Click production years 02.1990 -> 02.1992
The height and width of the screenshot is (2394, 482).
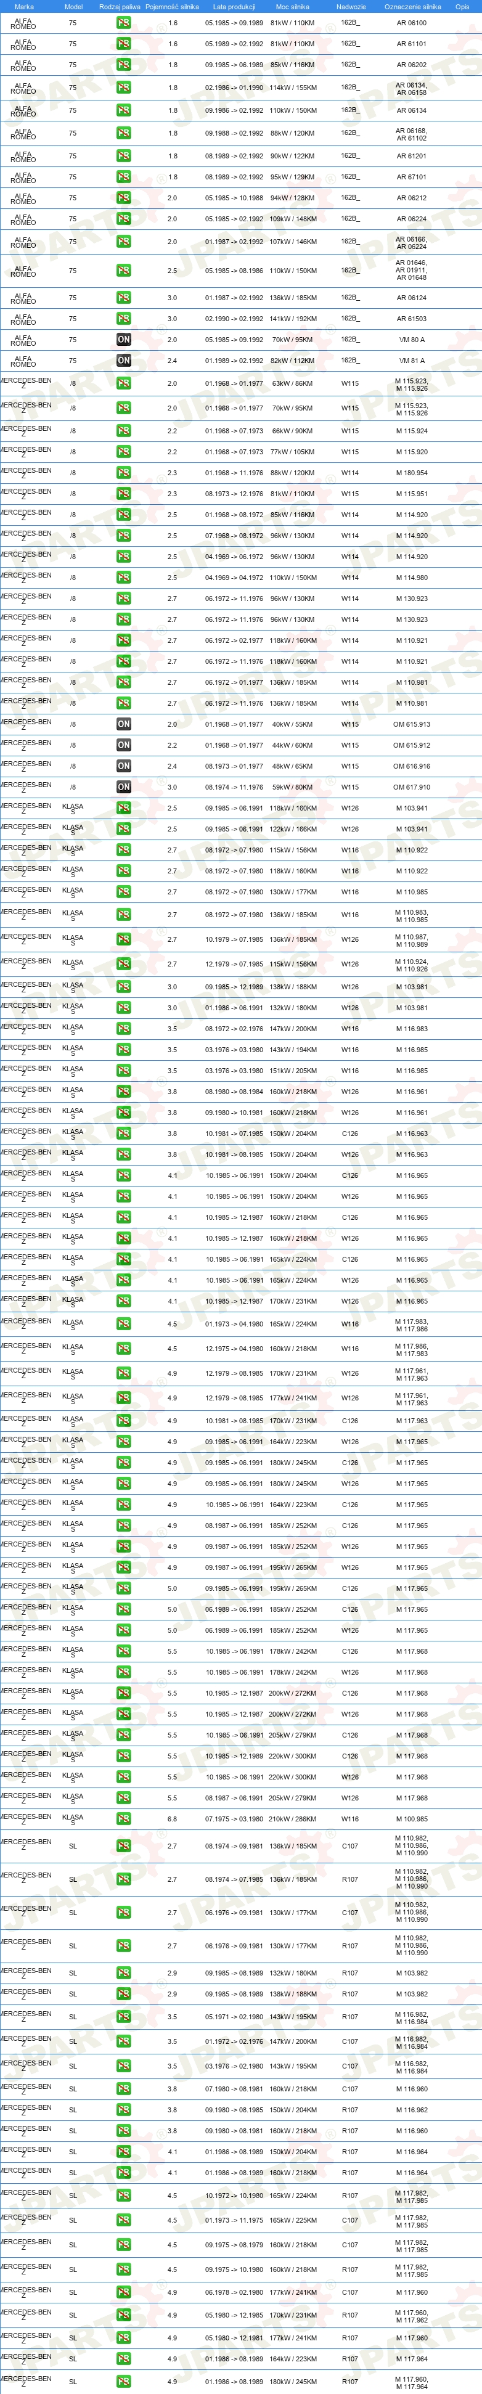[234, 319]
